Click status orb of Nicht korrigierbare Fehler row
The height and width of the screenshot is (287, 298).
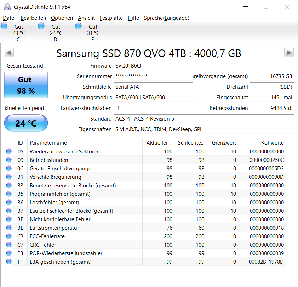pos(9,219)
